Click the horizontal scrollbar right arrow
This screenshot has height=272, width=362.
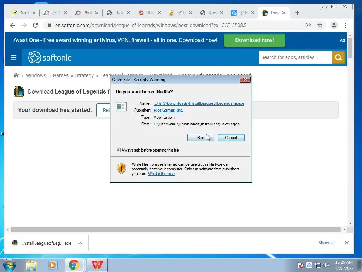point(344,229)
